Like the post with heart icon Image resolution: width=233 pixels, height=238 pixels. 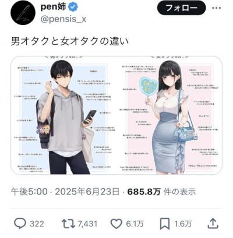(x=116, y=224)
